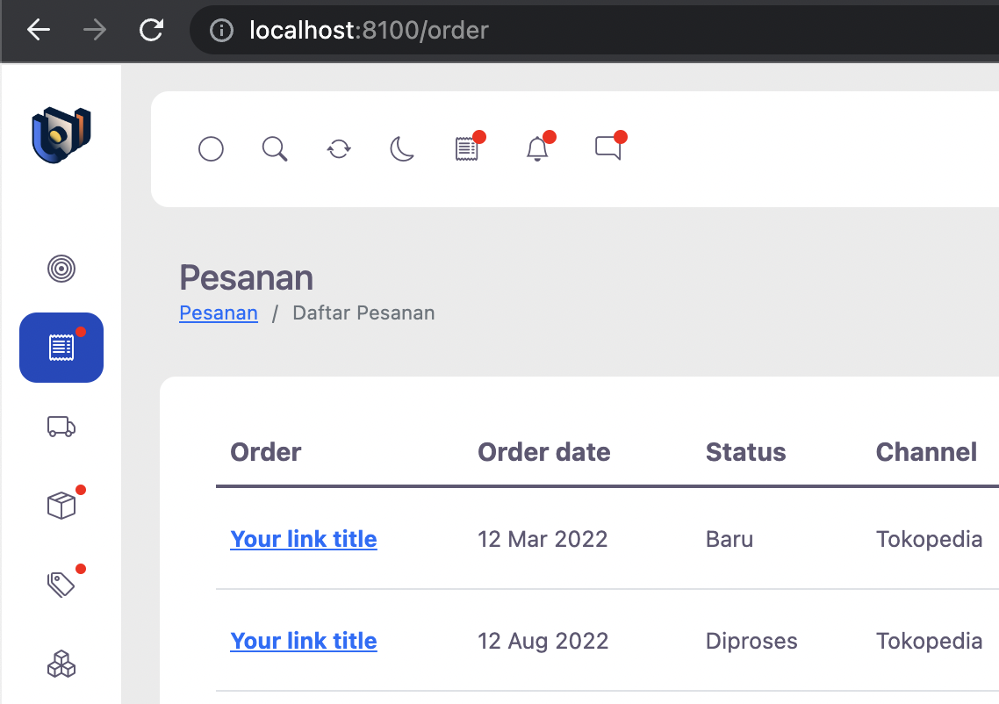Open order notifications receipt icon in toolbar

pos(467,149)
